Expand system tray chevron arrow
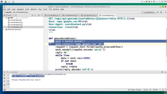 pos(157,2)
